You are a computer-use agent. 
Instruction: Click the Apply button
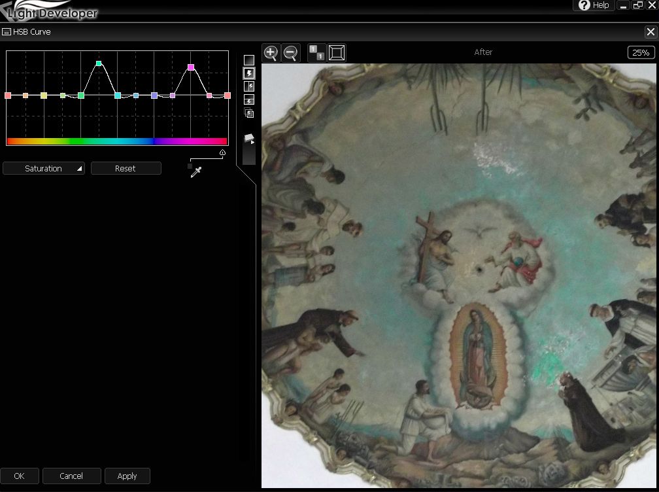127,476
